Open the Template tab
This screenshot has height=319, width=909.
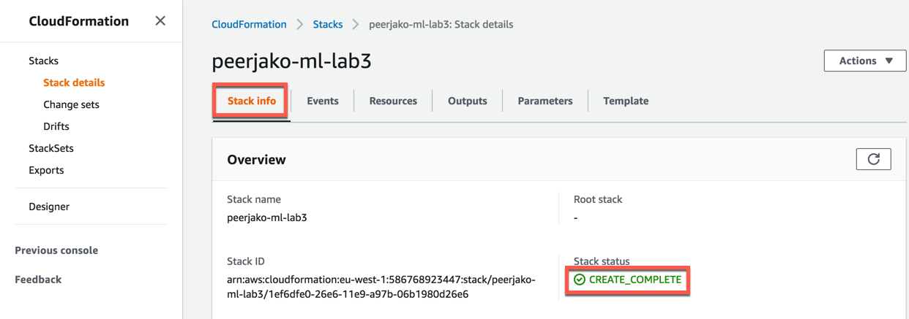click(626, 101)
